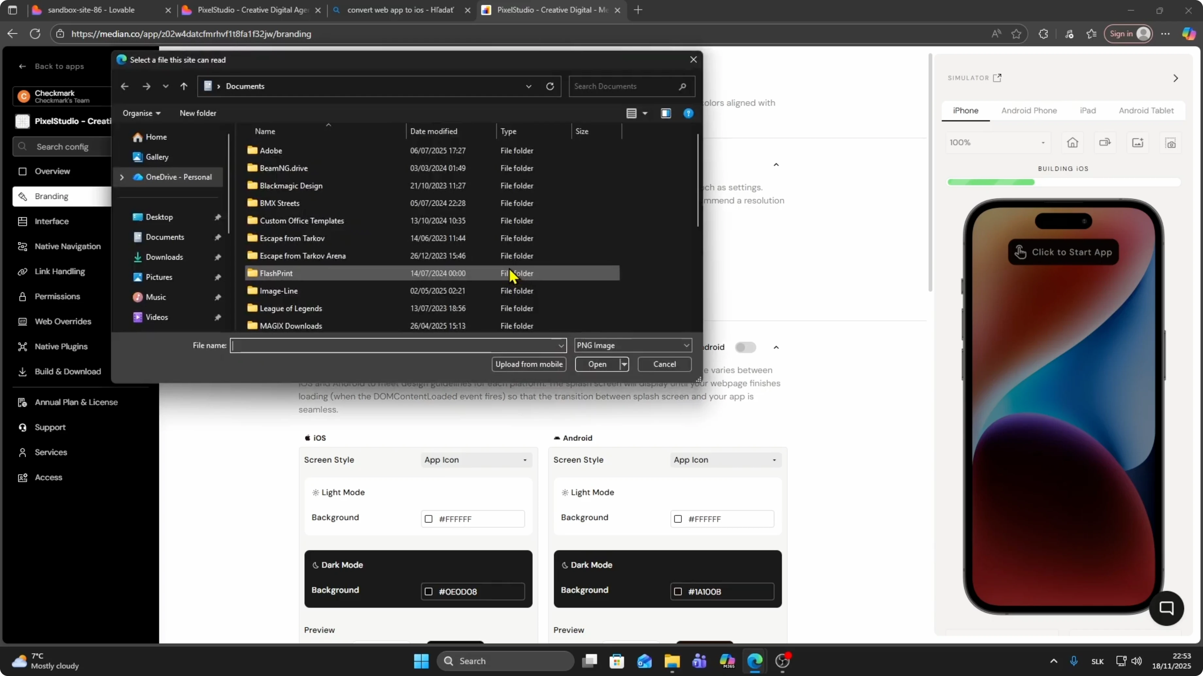
Task: Open Microsoft Store from taskbar
Action: 617,661
